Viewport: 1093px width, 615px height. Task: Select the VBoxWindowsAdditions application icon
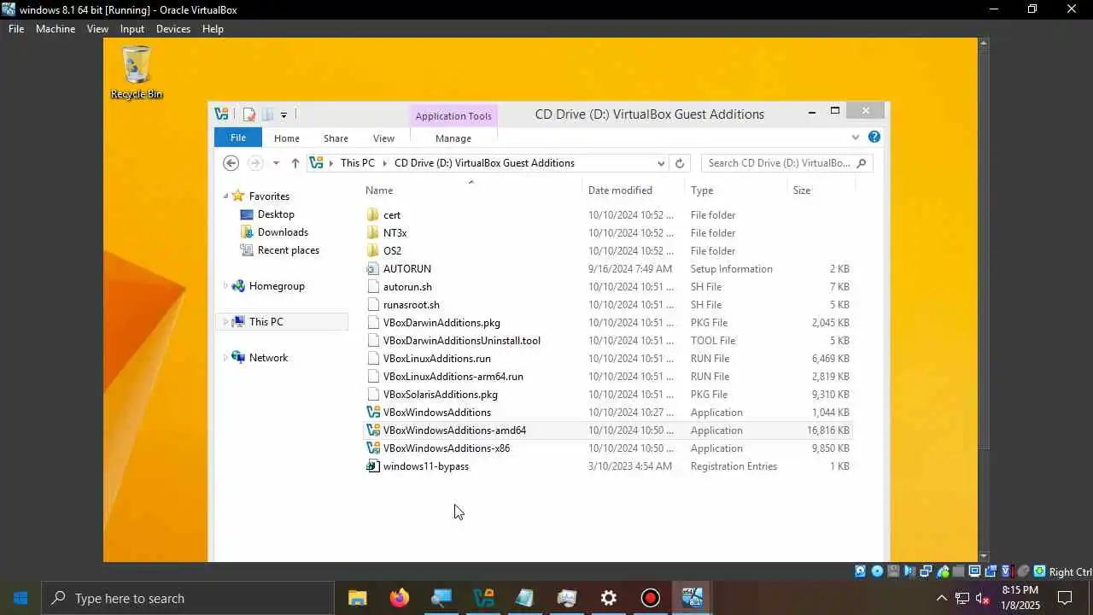372,413
